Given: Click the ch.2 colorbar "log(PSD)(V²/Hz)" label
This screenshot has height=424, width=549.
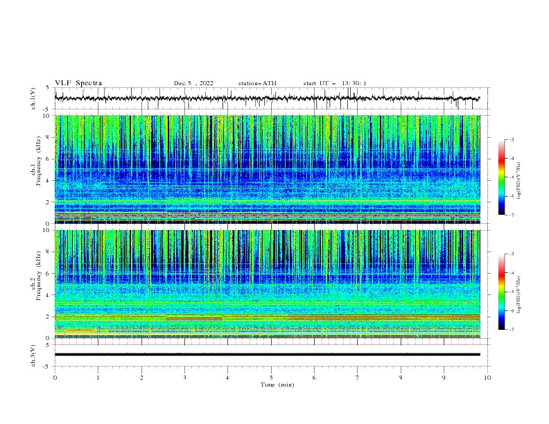Looking at the screenshot, I should 518,295.
